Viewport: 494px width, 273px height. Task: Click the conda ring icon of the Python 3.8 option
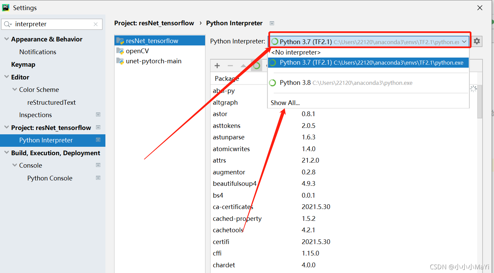tap(273, 83)
